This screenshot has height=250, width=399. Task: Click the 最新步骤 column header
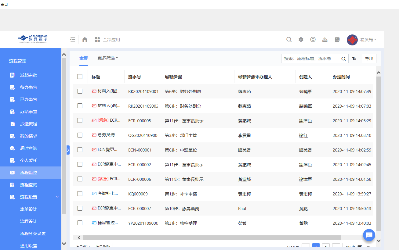click(173, 77)
